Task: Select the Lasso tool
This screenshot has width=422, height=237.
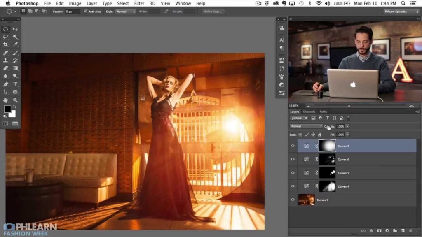Action: (x=6, y=37)
